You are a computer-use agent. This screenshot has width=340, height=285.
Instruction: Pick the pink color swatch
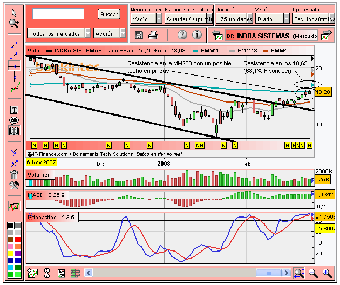pyautogui.click(x=11, y=246)
